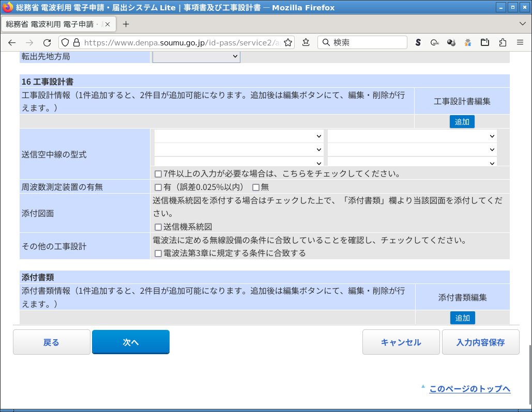Image resolution: width=532 pixels, height=412 pixels.
Task: Click the tracking protection shield icon
Action: [x=65, y=42]
